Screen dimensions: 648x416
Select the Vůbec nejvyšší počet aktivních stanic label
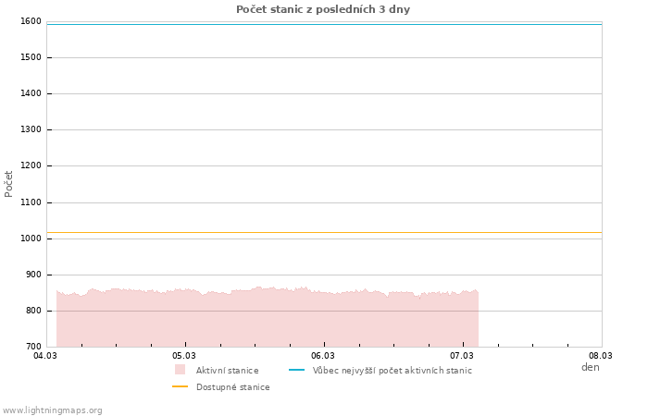tap(392, 371)
